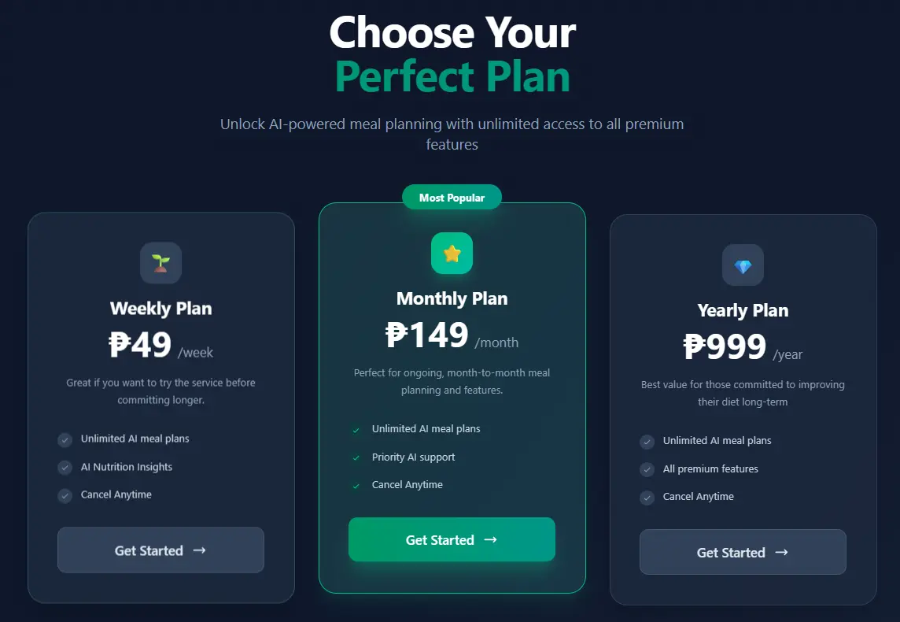Image resolution: width=900 pixels, height=622 pixels.
Task: Select the Monthly Plan card title
Action: coord(452,298)
